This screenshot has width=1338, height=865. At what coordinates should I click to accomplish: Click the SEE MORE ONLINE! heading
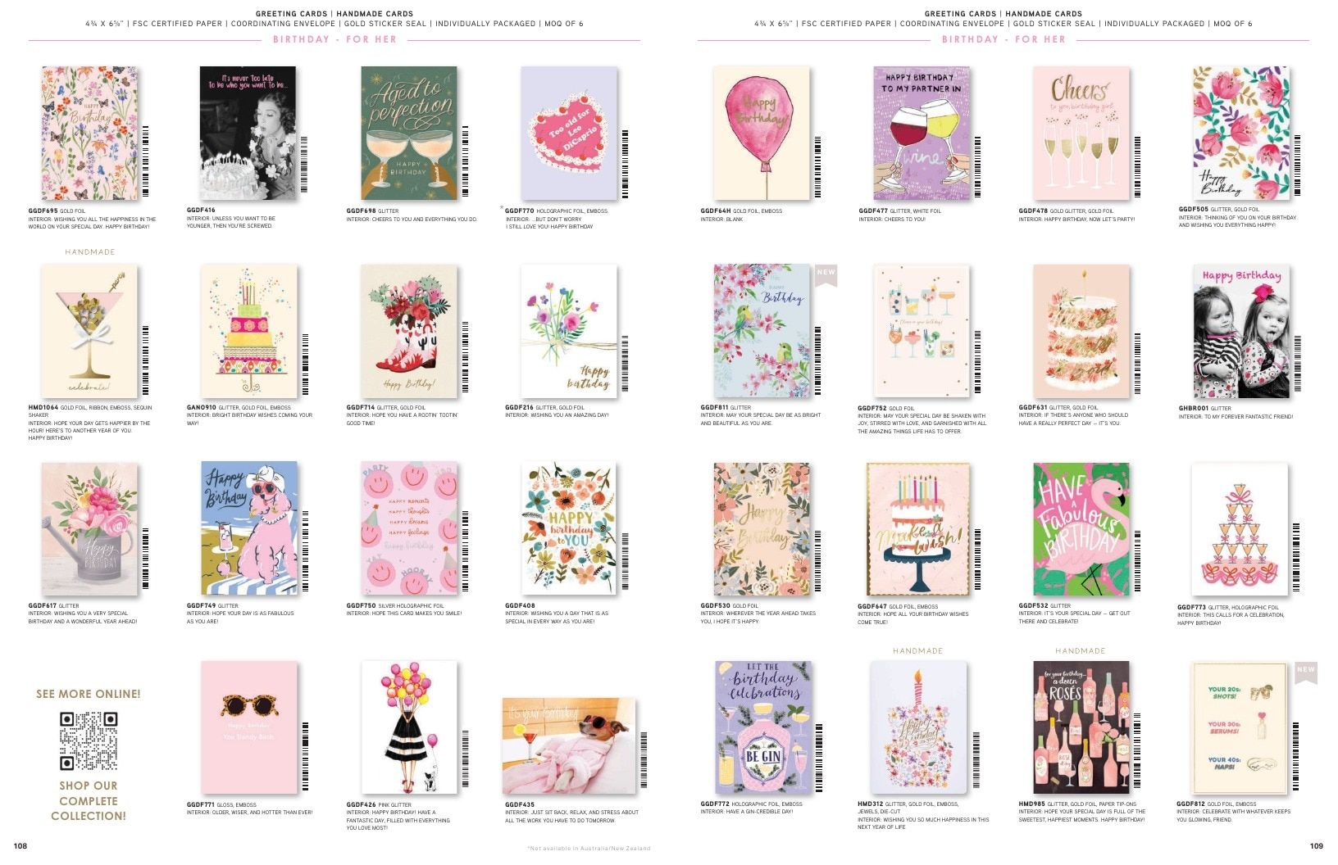pos(89,694)
